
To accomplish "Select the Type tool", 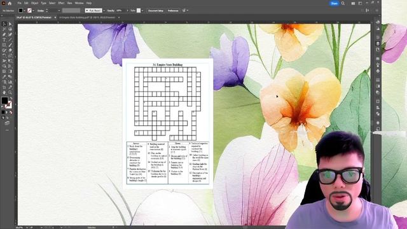I will coord(4,39).
